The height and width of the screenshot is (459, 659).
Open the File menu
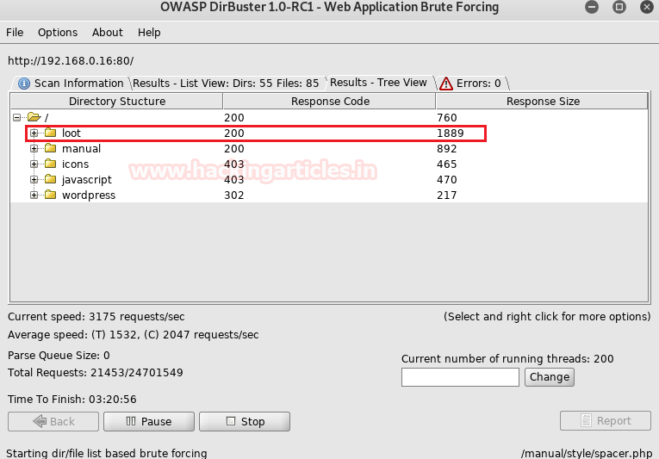tap(15, 33)
